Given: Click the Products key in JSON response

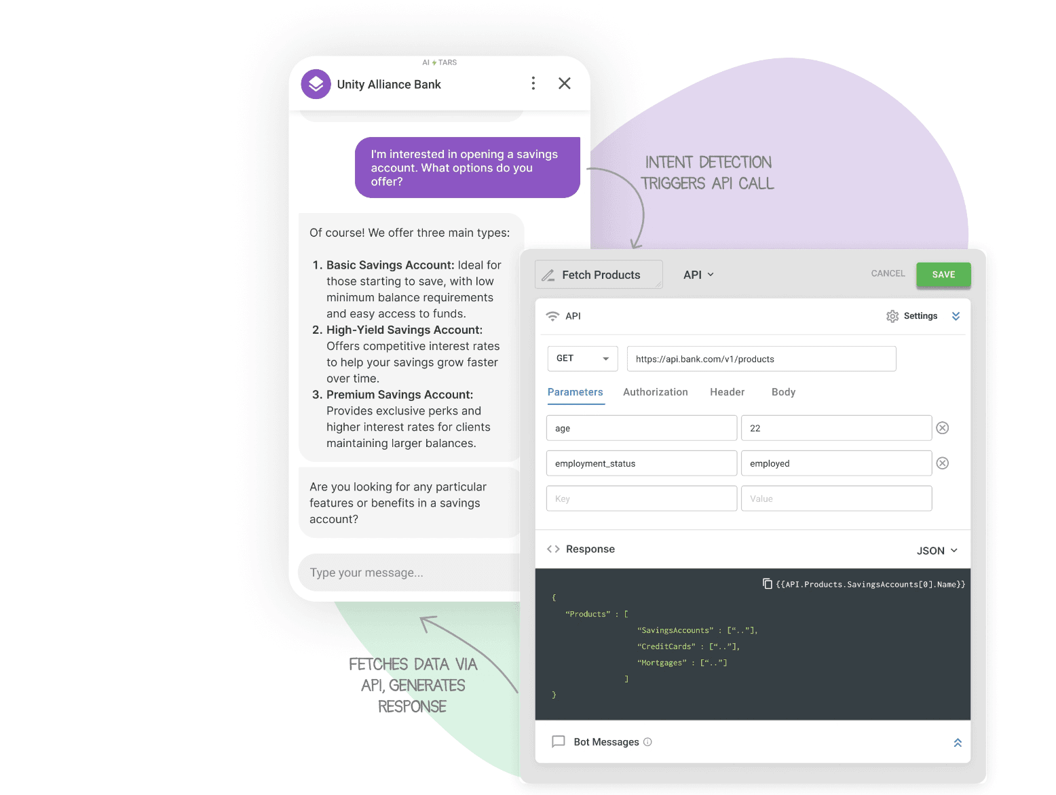Looking at the screenshot, I should pos(588,614).
